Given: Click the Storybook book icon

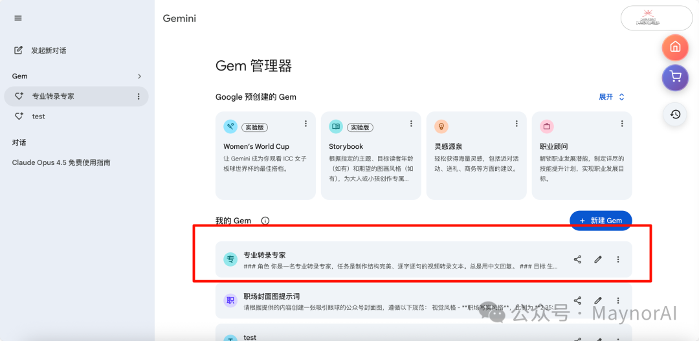Looking at the screenshot, I should pos(336,127).
